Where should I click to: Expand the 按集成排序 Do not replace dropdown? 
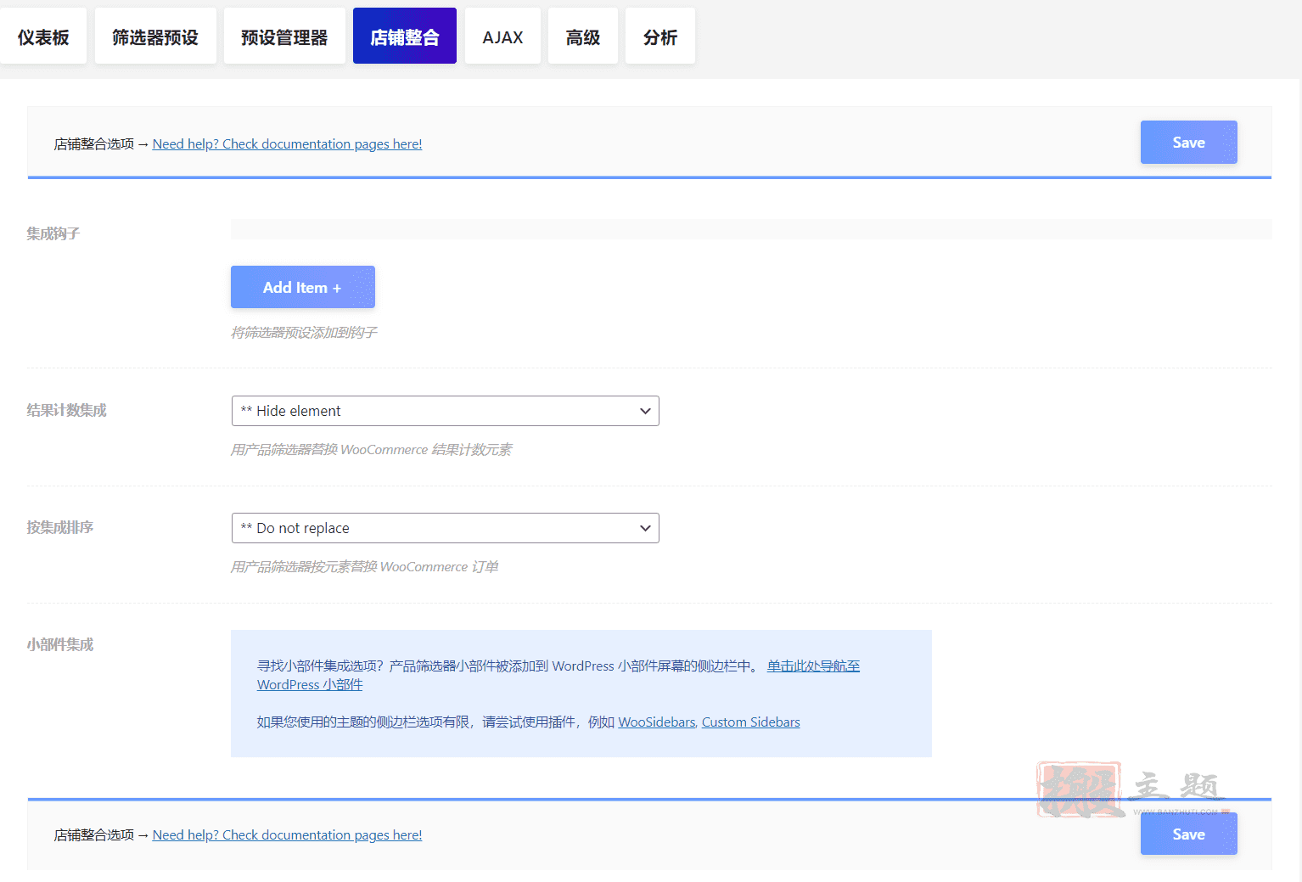(x=446, y=528)
